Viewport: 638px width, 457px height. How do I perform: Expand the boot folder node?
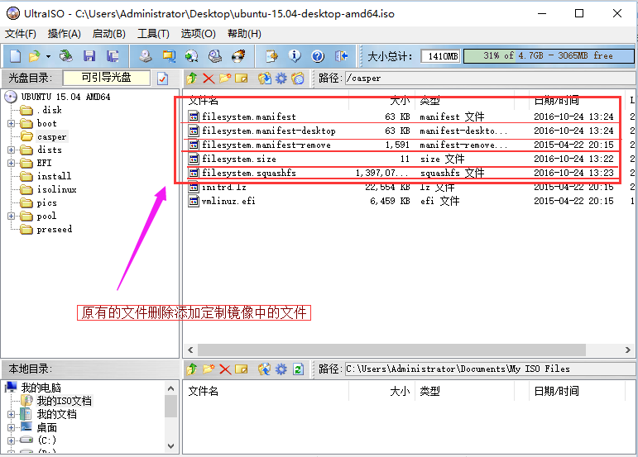pyautogui.click(x=12, y=123)
